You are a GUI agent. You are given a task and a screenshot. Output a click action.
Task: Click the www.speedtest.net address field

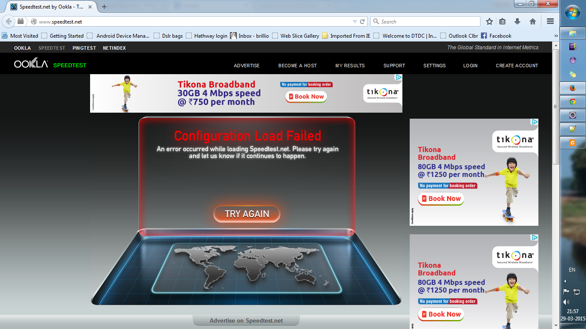point(195,21)
